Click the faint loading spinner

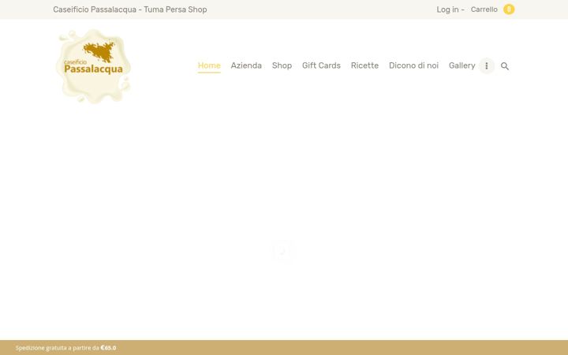click(x=284, y=251)
